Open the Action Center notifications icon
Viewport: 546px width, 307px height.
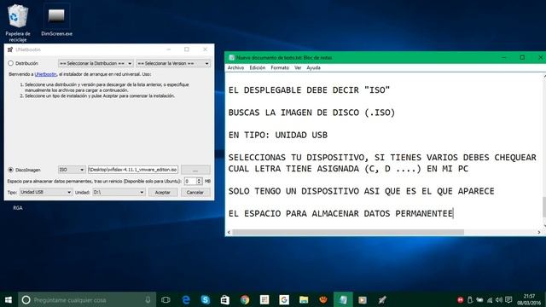pyautogui.click(x=508, y=299)
